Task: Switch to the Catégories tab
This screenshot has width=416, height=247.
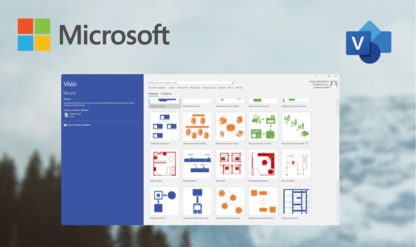Action: 166,94
